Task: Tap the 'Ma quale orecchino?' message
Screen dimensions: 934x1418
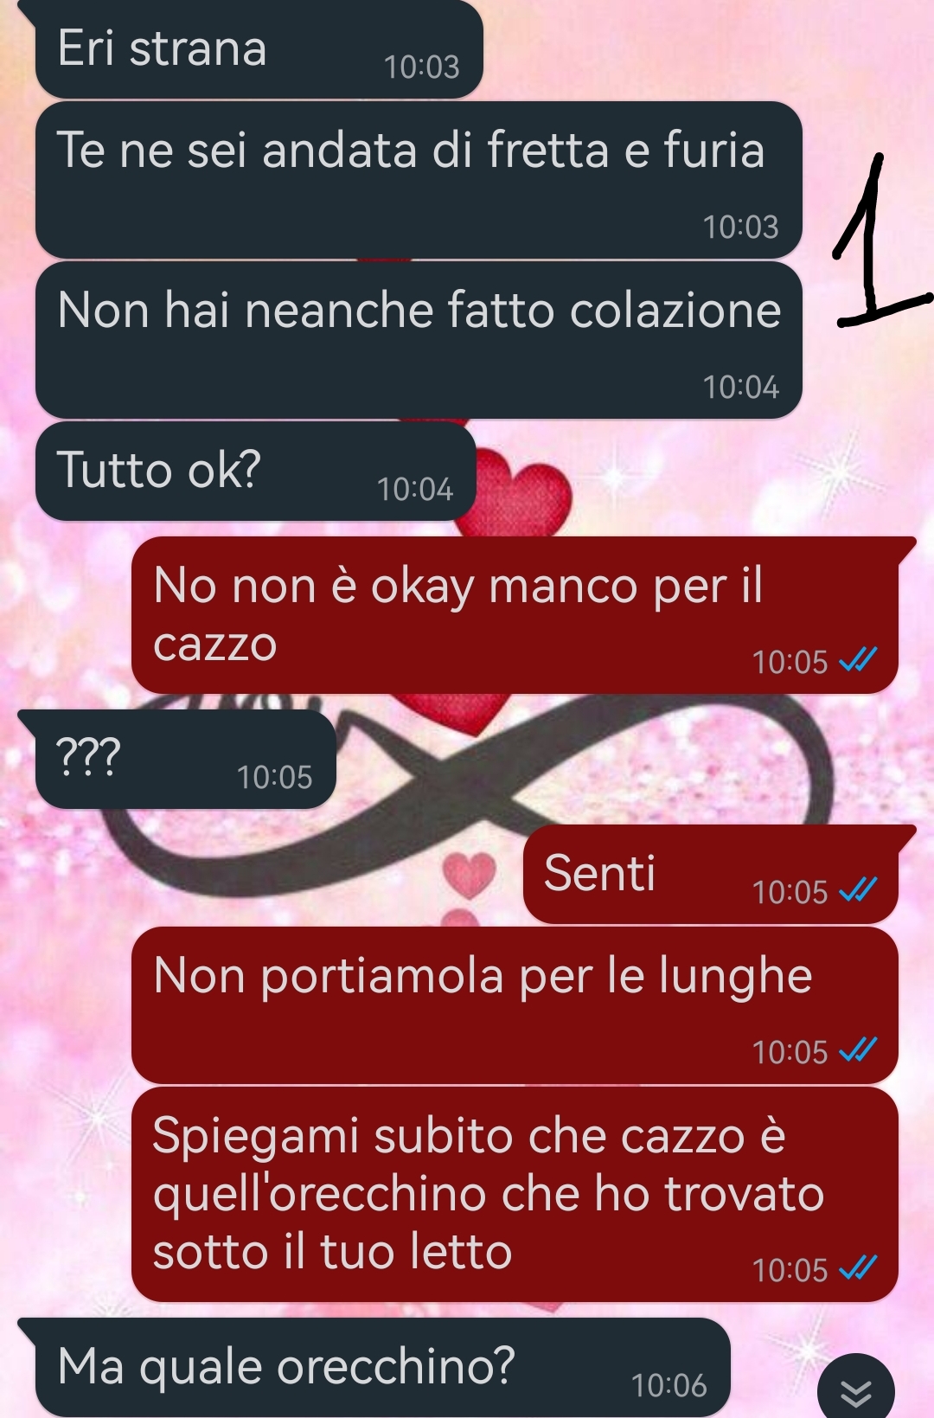Action: click(383, 1368)
